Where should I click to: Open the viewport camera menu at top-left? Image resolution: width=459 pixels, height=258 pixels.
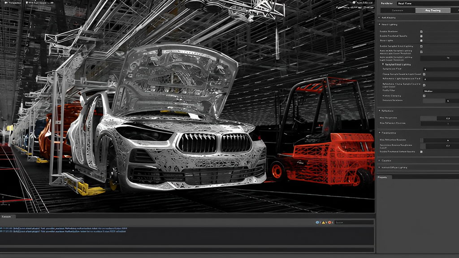coord(12,3)
